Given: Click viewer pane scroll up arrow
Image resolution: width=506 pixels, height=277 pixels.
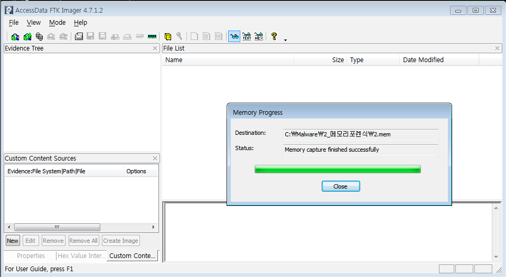Looking at the screenshot, I should coord(496,208).
